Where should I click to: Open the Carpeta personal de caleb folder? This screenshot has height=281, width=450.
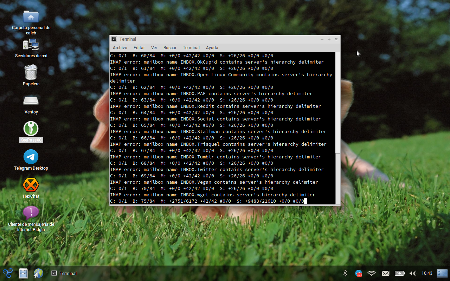coord(31,17)
